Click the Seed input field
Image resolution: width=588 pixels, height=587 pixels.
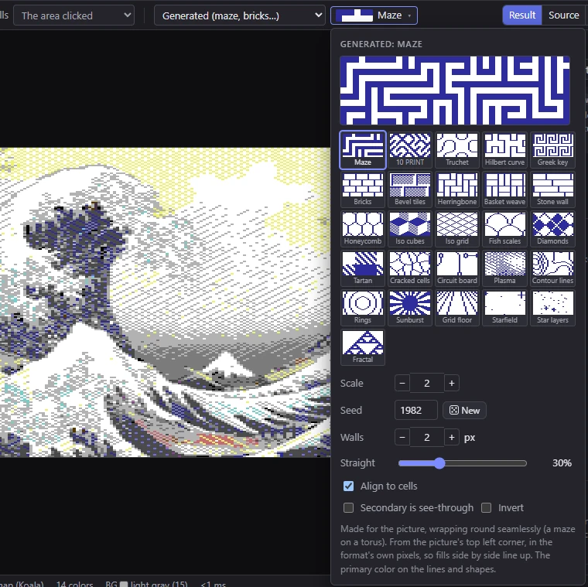[416, 410]
